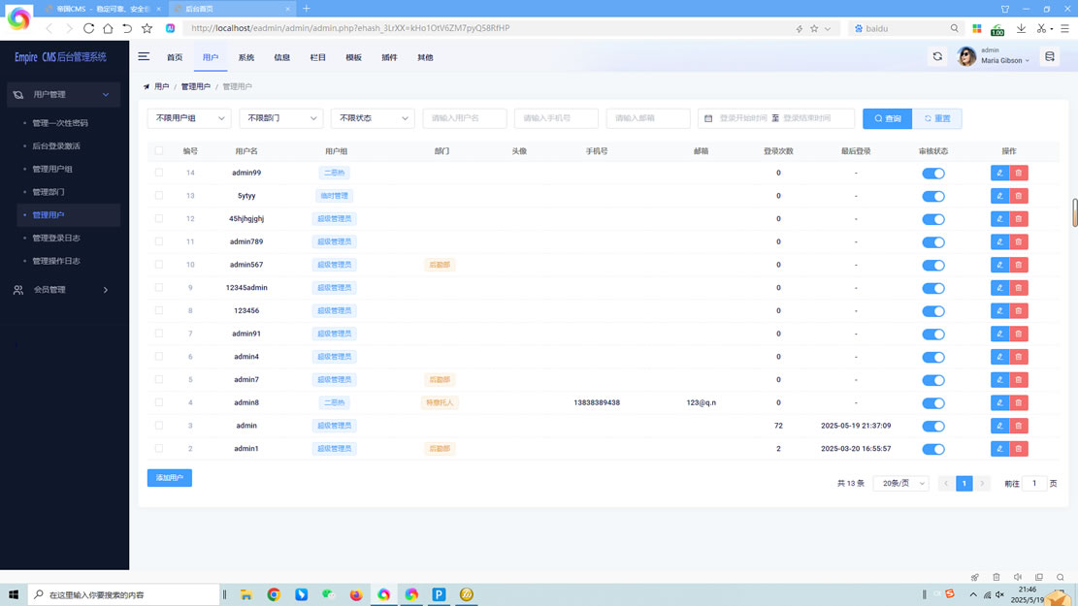Open the 不限用户组 dropdown
The height and width of the screenshot is (606, 1078).
189,118
